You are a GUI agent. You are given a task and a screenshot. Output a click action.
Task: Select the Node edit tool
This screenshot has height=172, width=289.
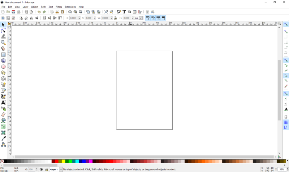(x=3, y=31)
